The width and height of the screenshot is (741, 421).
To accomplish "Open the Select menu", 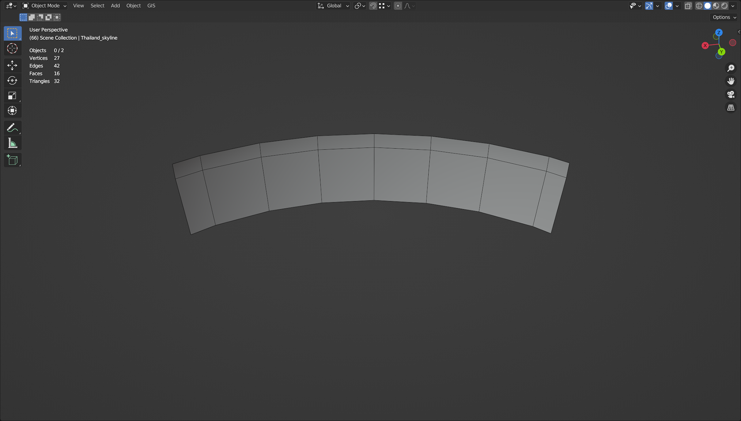I will 97,6.
